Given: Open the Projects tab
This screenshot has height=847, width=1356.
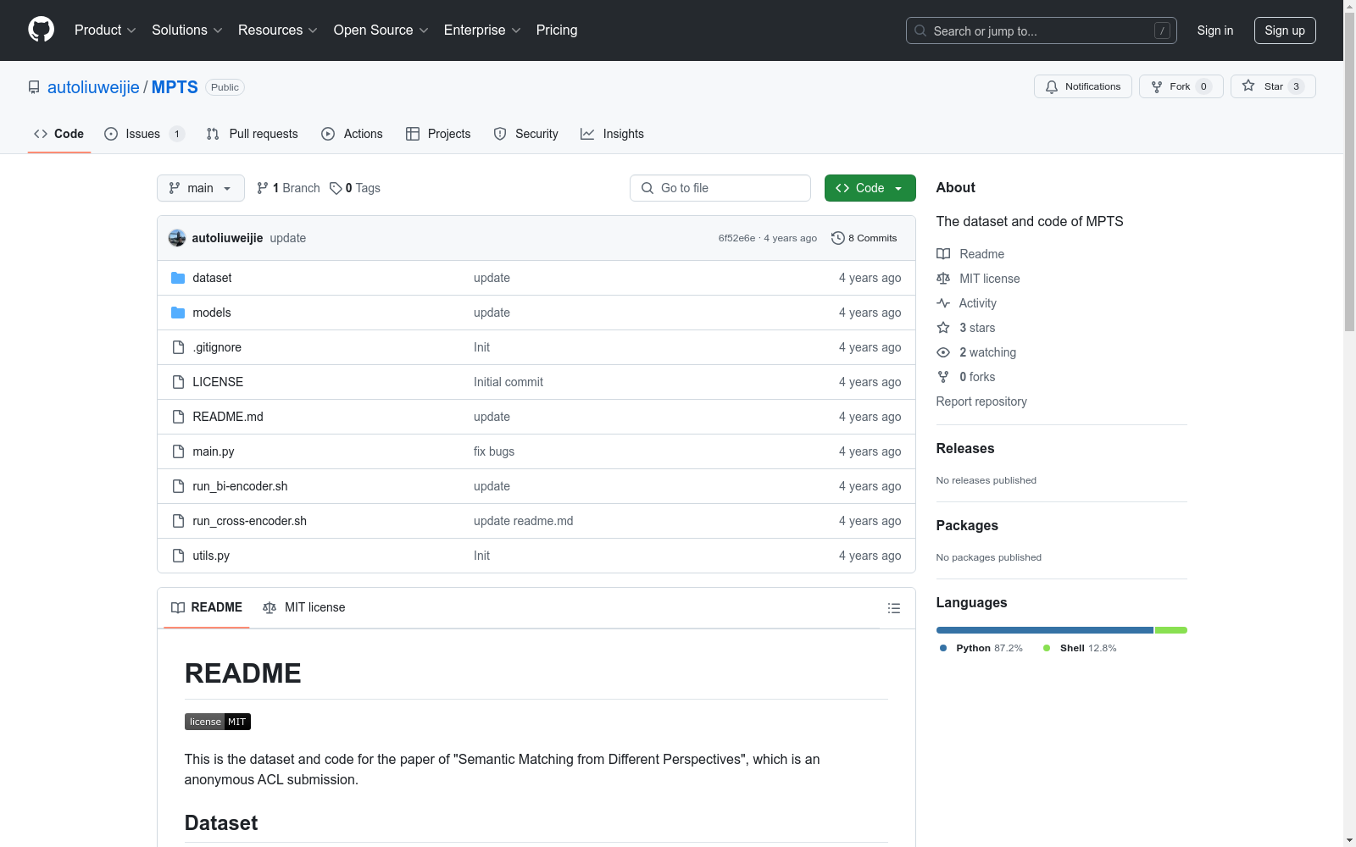Looking at the screenshot, I should [438, 134].
